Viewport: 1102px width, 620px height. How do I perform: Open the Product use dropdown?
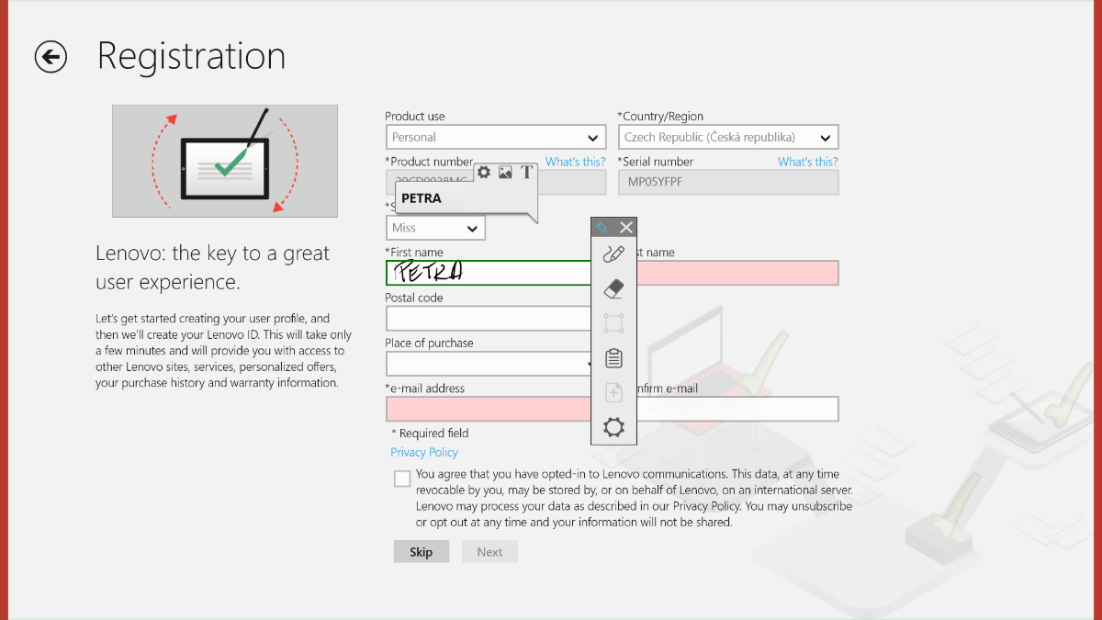[x=496, y=138]
